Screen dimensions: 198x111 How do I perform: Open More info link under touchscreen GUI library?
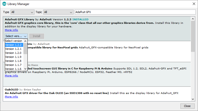pos(11,76)
